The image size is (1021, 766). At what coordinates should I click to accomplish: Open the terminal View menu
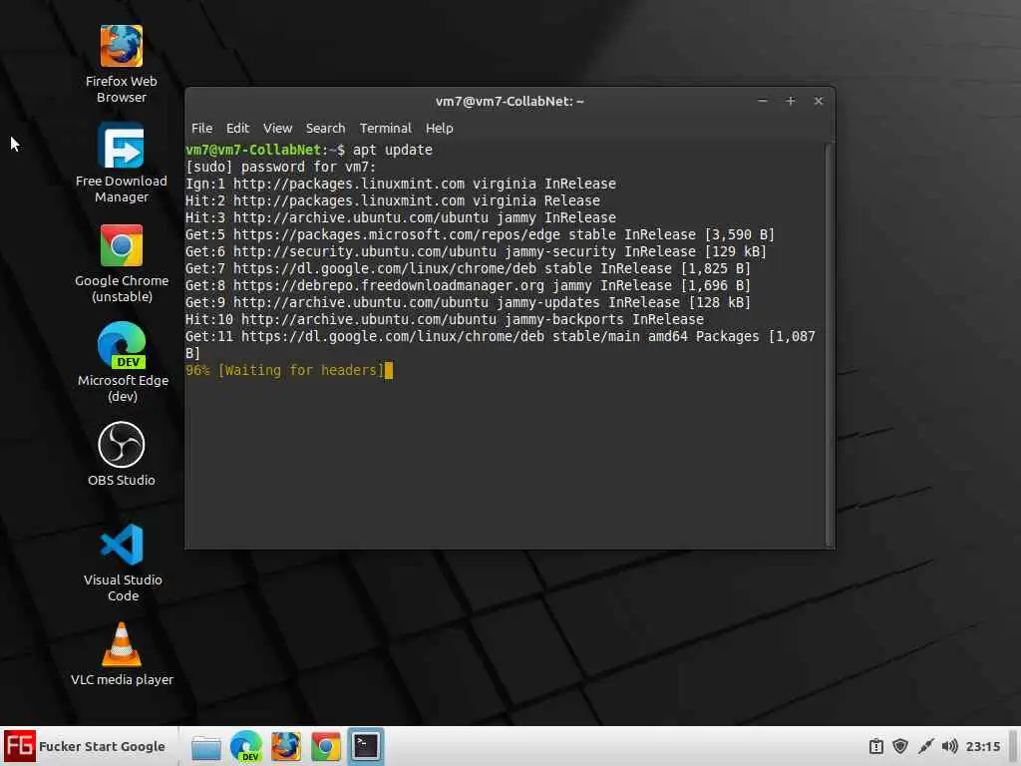click(x=277, y=129)
